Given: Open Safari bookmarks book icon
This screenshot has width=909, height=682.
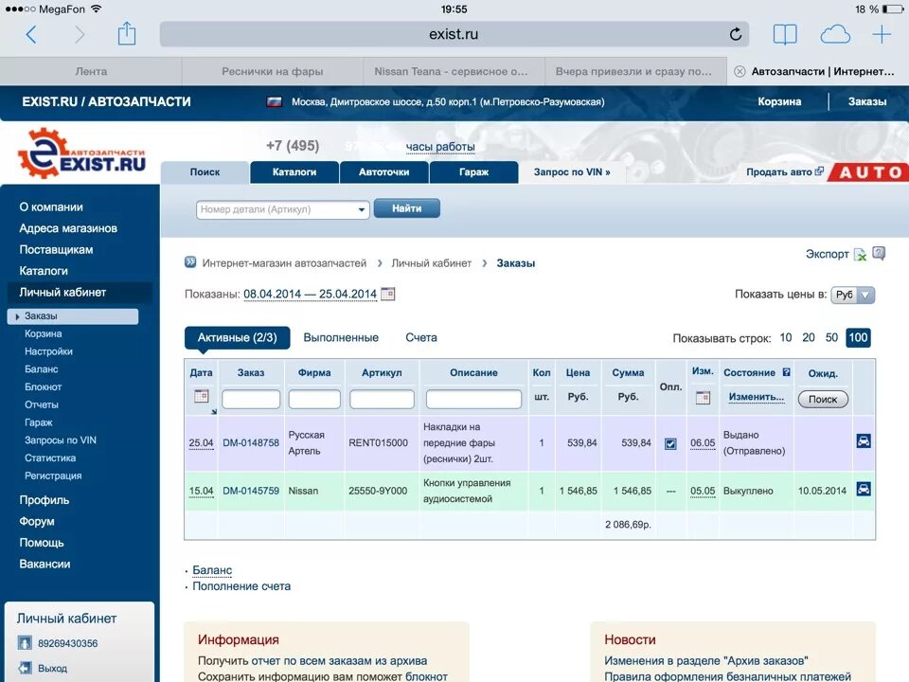Looking at the screenshot, I should click(785, 35).
